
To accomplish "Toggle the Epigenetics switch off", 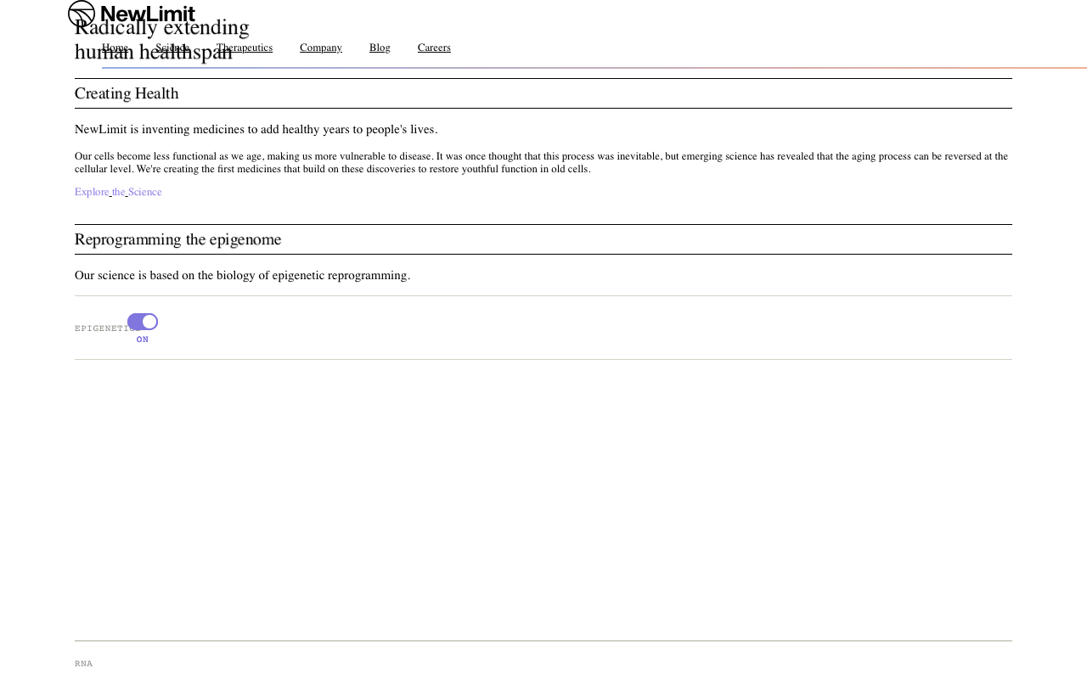I will click(x=143, y=322).
